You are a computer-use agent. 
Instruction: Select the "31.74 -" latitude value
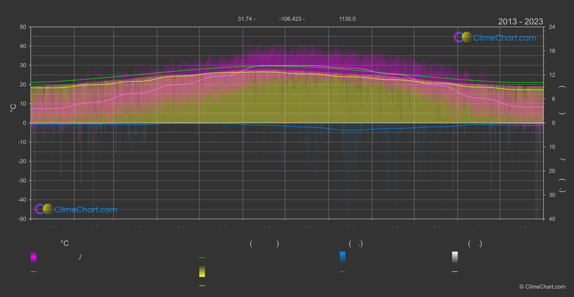[246, 19]
